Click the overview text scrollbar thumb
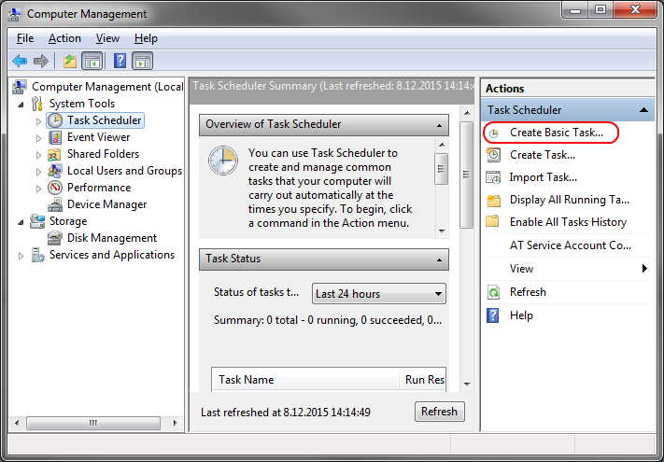 coord(441,169)
